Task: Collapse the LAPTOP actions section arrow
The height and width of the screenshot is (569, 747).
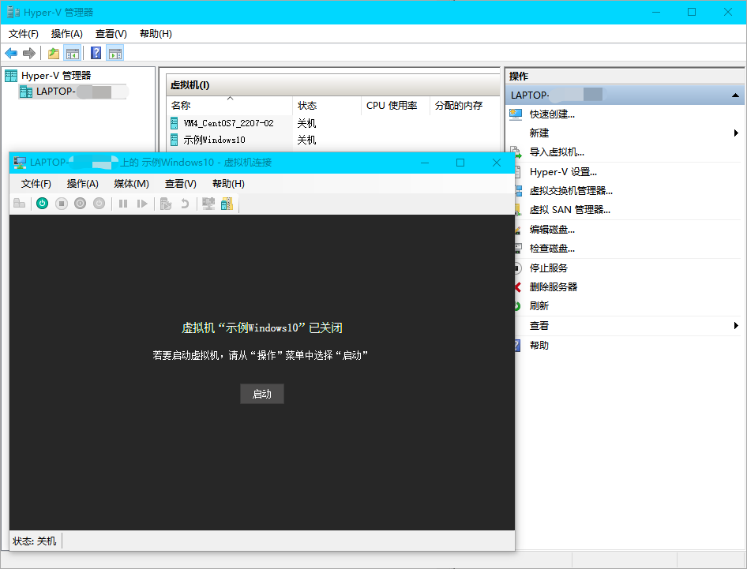Action: pyautogui.click(x=736, y=95)
